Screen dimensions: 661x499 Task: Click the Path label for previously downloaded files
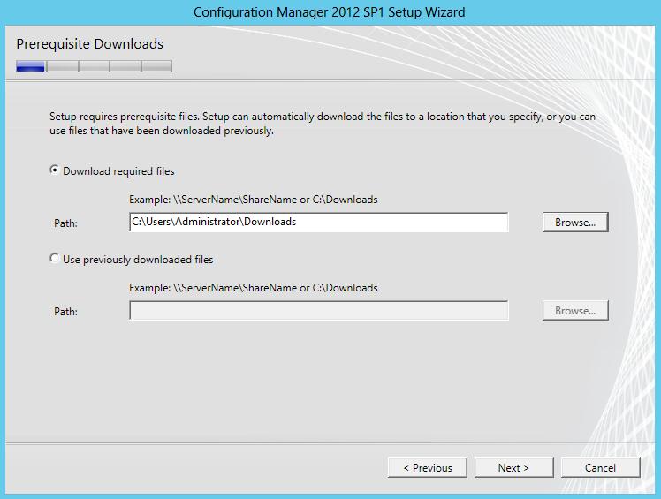[65, 312]
